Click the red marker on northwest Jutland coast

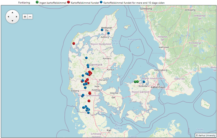point(73,44)
